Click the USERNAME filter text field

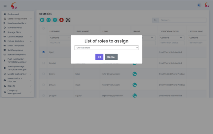[60, 43]
